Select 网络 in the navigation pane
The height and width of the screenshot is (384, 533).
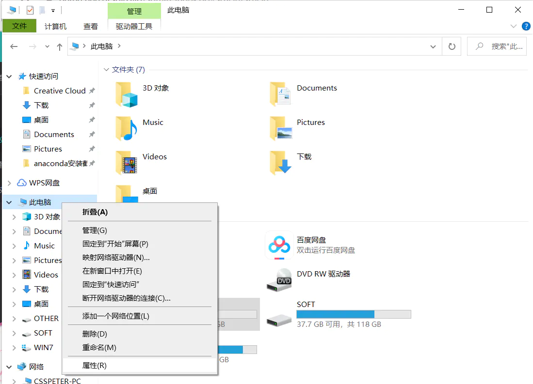point(36,367)
